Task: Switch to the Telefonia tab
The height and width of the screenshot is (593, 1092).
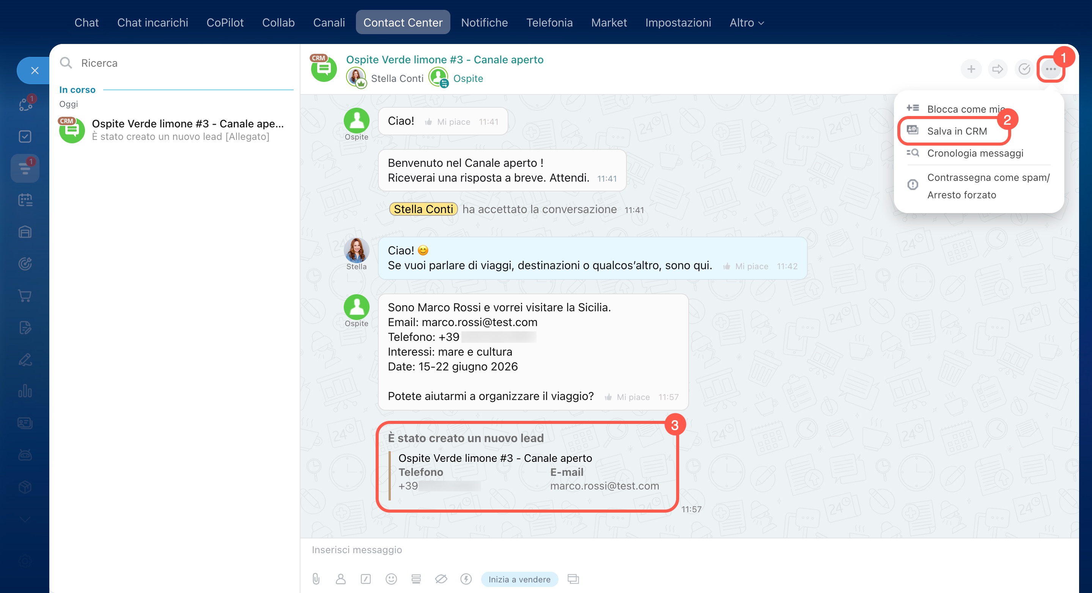Action: pos(549,22)
